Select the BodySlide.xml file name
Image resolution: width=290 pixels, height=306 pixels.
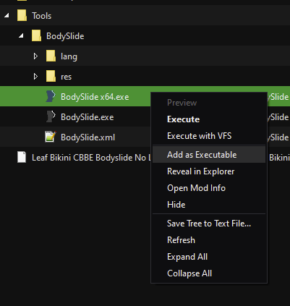[x=88, y=137]
